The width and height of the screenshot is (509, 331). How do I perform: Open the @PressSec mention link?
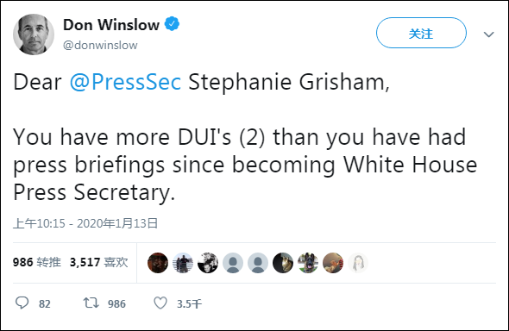click(x=125, y=82)
